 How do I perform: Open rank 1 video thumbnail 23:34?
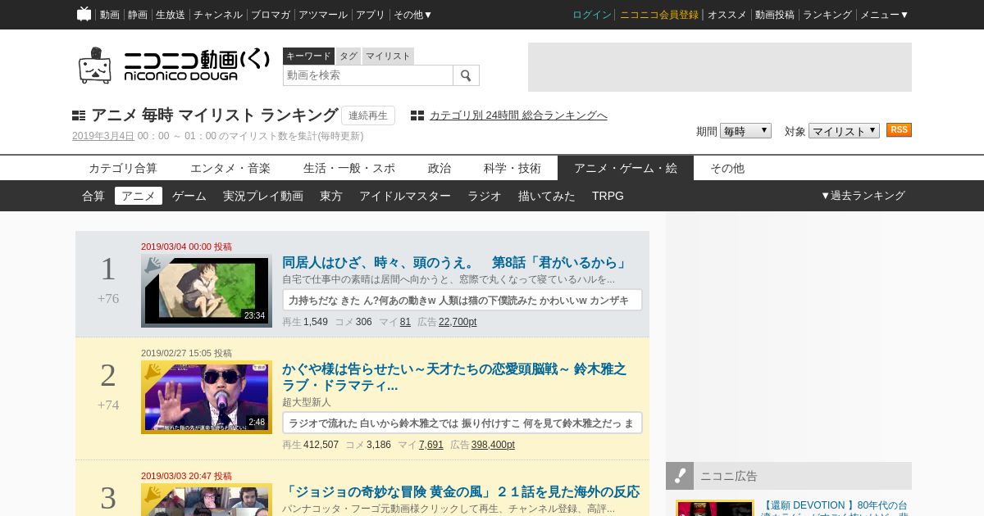click(x=207, y=291)
